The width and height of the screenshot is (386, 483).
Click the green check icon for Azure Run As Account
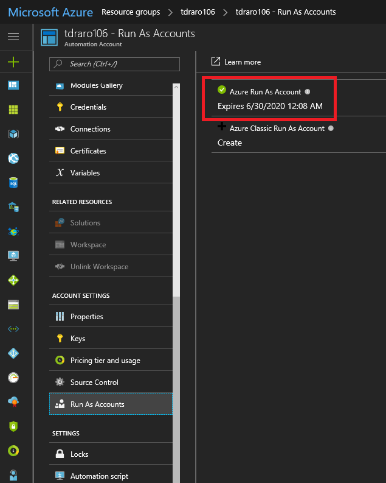tap(222, 90)
